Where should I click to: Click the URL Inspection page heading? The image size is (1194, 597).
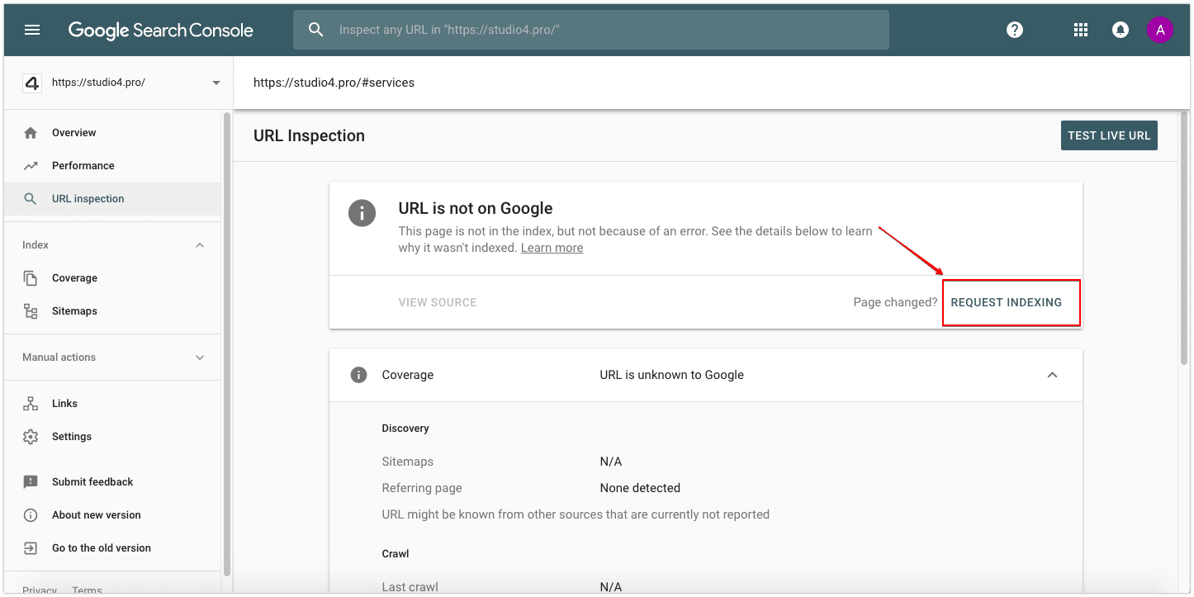[x=309, y=135]
